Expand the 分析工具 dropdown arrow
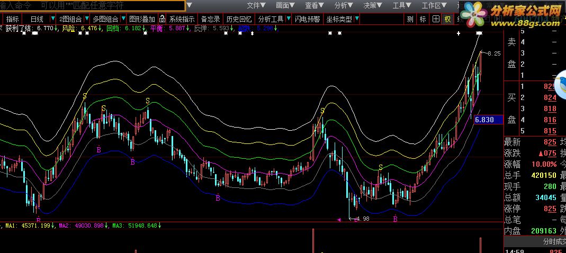 (289, 19)
